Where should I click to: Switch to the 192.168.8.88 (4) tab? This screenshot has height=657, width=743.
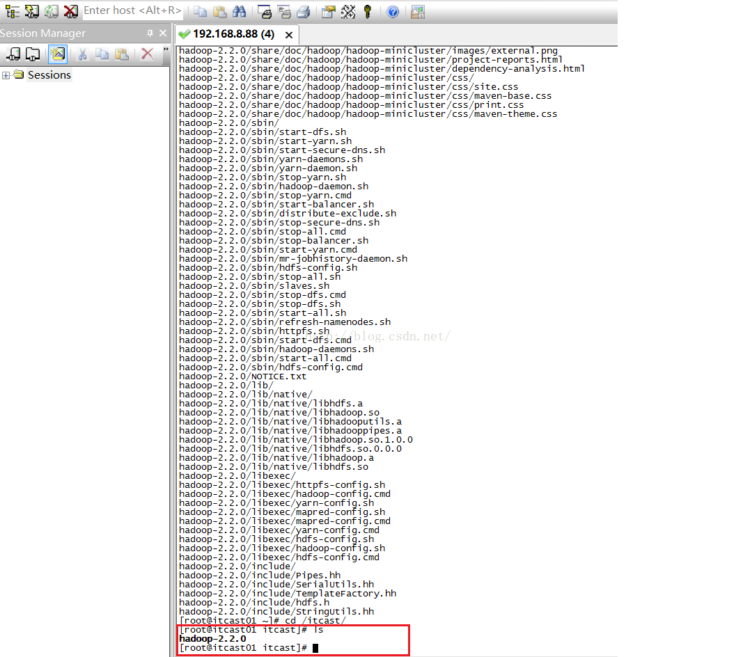point(233,34)
